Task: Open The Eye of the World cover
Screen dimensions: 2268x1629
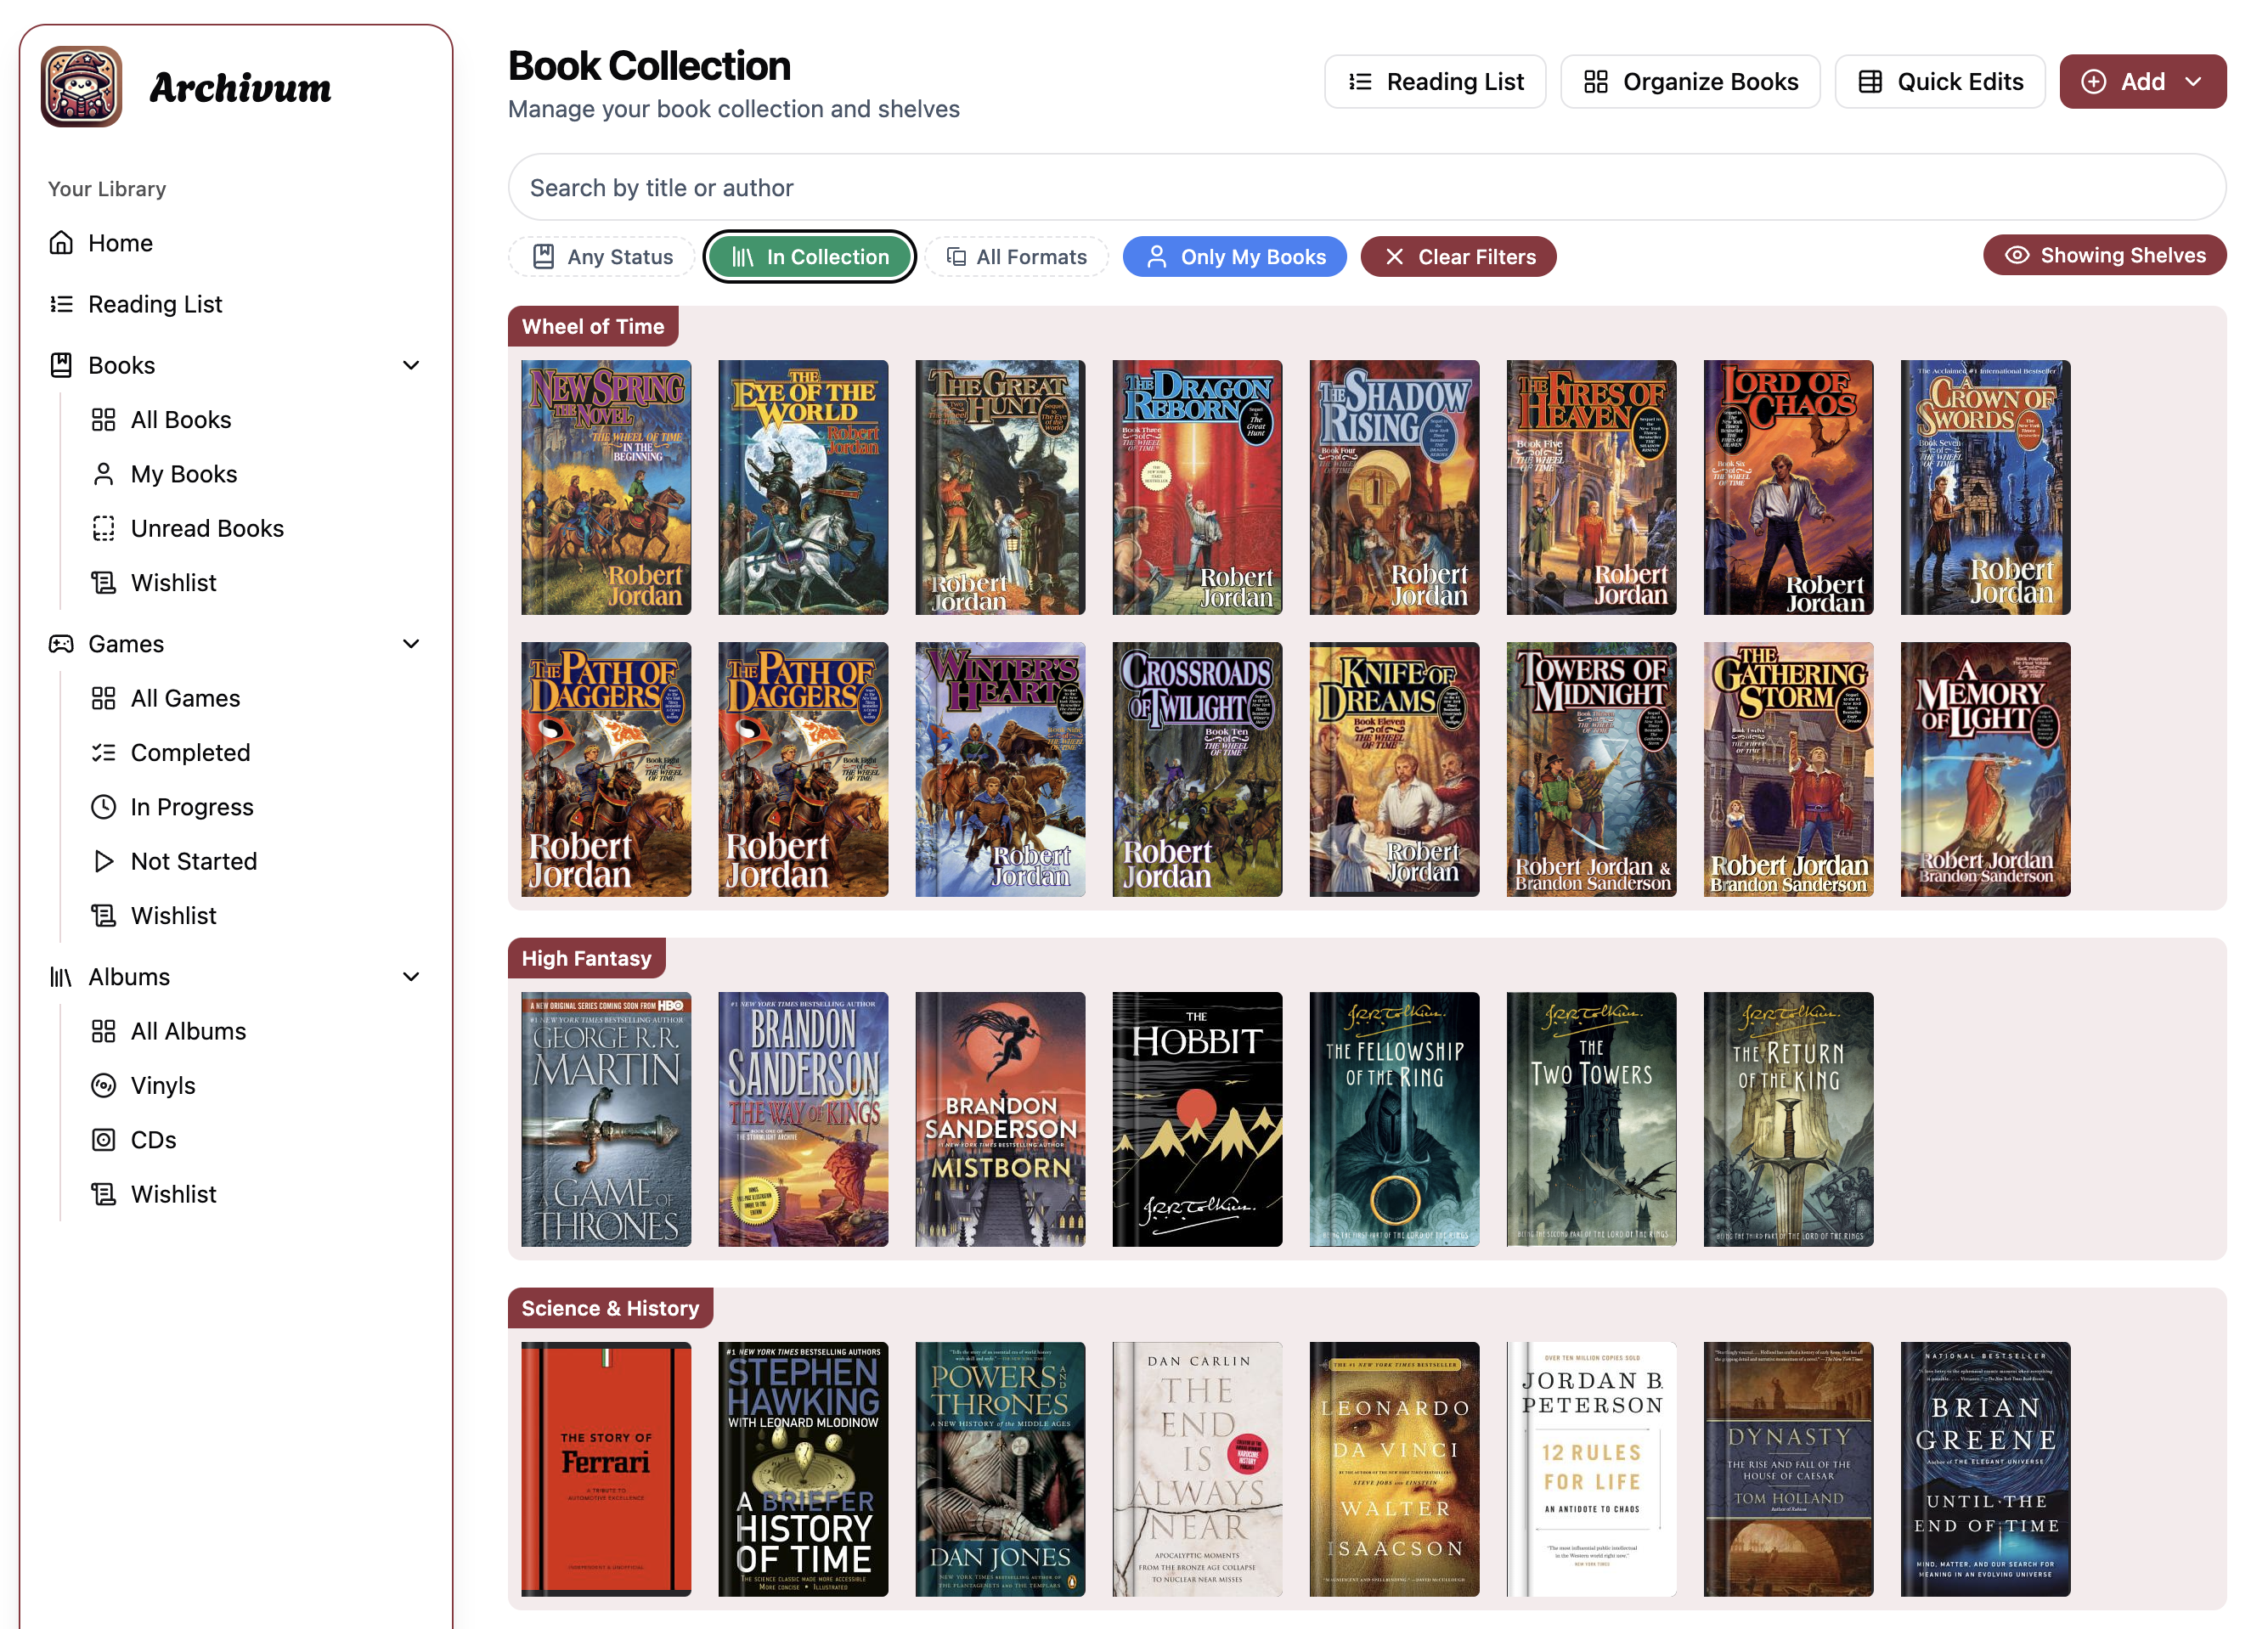Action: coord(803,488)
